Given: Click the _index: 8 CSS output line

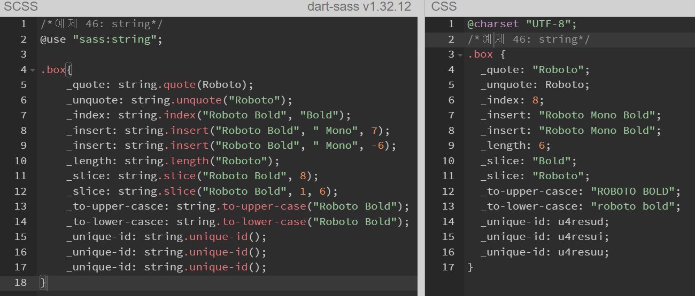Looking at the screenshot, I should point(512,100).
